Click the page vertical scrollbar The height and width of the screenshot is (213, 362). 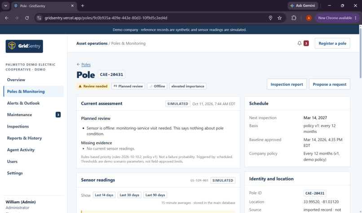pyautogui.click(x=360, y=52)
